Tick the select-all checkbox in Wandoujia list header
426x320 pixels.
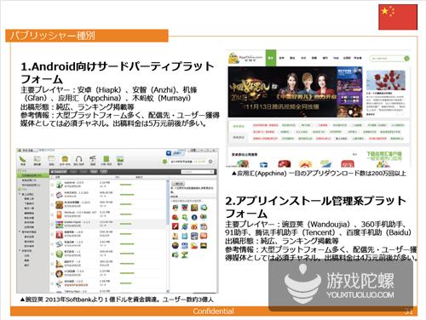(52, 177)
